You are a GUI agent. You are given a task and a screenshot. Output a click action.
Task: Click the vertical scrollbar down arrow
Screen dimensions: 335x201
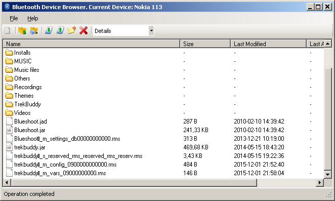[x=328, y=174]
